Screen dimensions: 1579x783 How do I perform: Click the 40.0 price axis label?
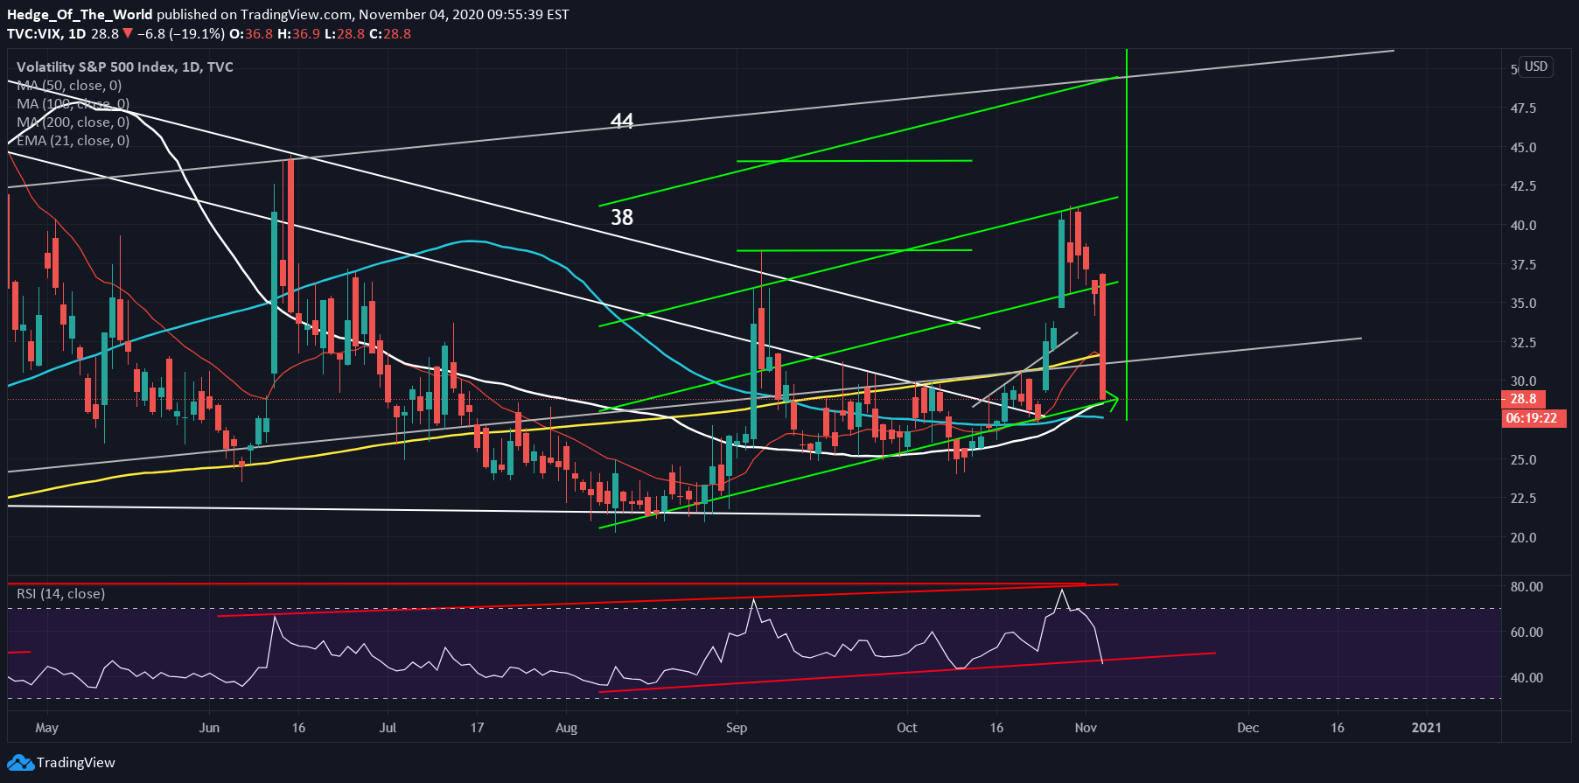click(x=1523, y=226)
